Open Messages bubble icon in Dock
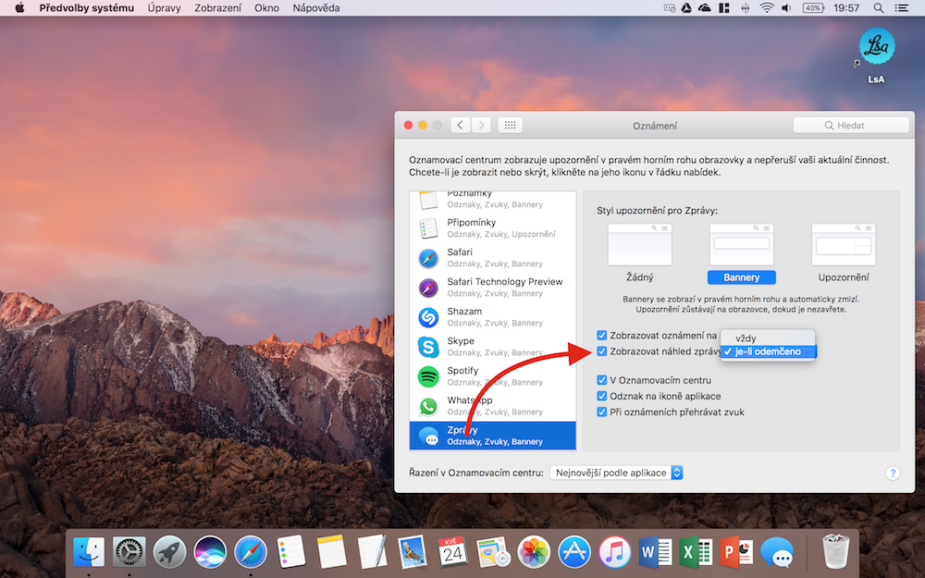This screenshot has height=578, width=925. (x=777, y=553)
